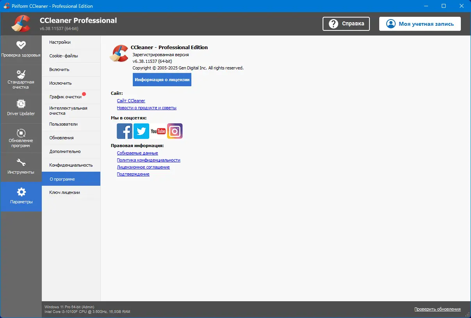
Task: Maximize the CCleaner window
Action: pyautogui.click(x=444, y=6)
